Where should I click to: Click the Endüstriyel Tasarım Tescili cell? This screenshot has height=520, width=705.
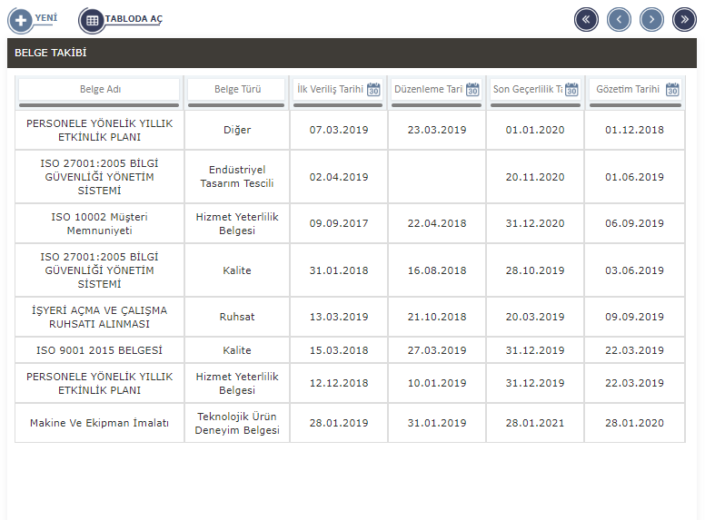coord(237,177)
